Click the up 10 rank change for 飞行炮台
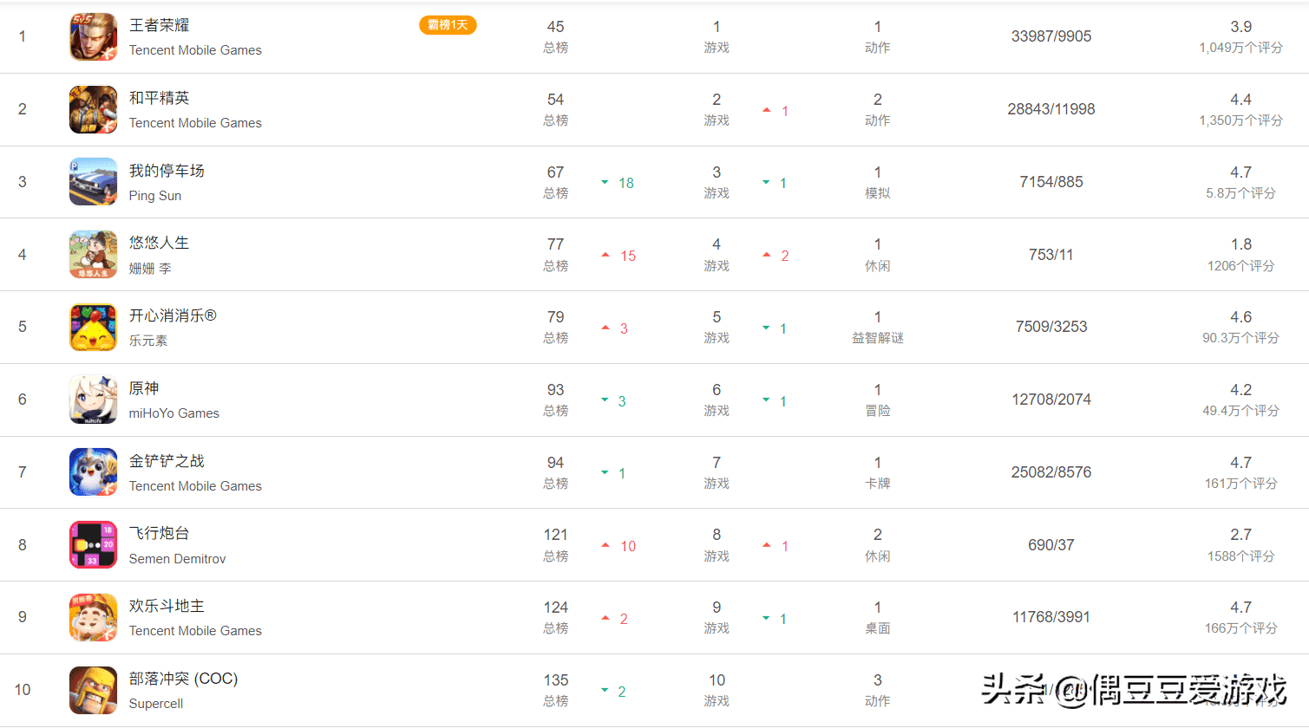Image resolution: width=1309 pixels, height=728 pixels. coord(619,546)
